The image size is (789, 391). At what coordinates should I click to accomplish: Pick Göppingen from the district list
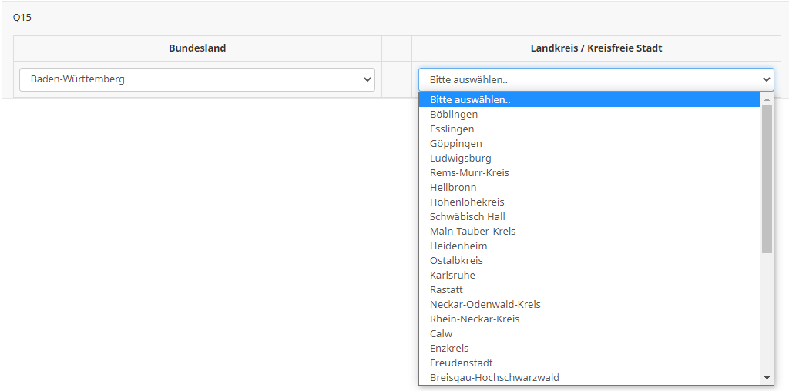(x=456, y=144)
